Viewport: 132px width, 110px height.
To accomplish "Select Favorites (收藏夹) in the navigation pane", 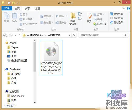I will click(x=11, y=43).
